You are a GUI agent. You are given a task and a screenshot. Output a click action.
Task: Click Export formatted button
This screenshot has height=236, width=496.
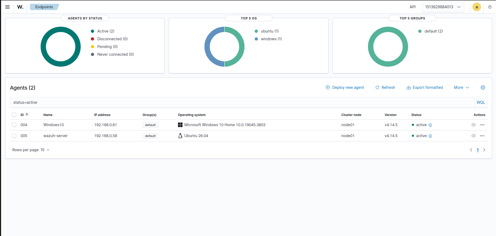click(425, 87)
